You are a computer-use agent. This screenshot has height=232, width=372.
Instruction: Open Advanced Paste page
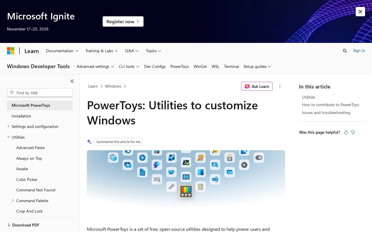(31, 148)
